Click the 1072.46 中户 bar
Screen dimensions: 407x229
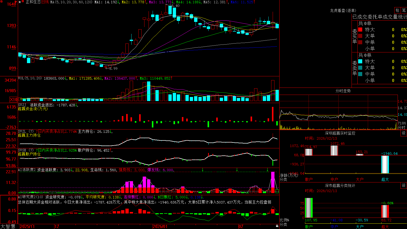pyautogui.click(x=334, y=150)
